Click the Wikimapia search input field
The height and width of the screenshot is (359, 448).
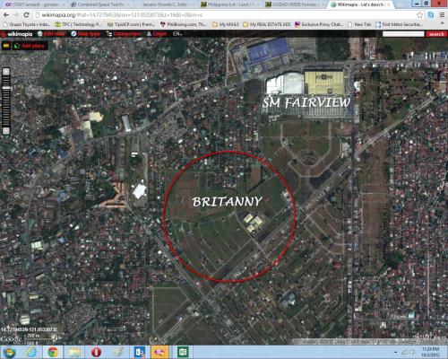(x=403, y=34)
